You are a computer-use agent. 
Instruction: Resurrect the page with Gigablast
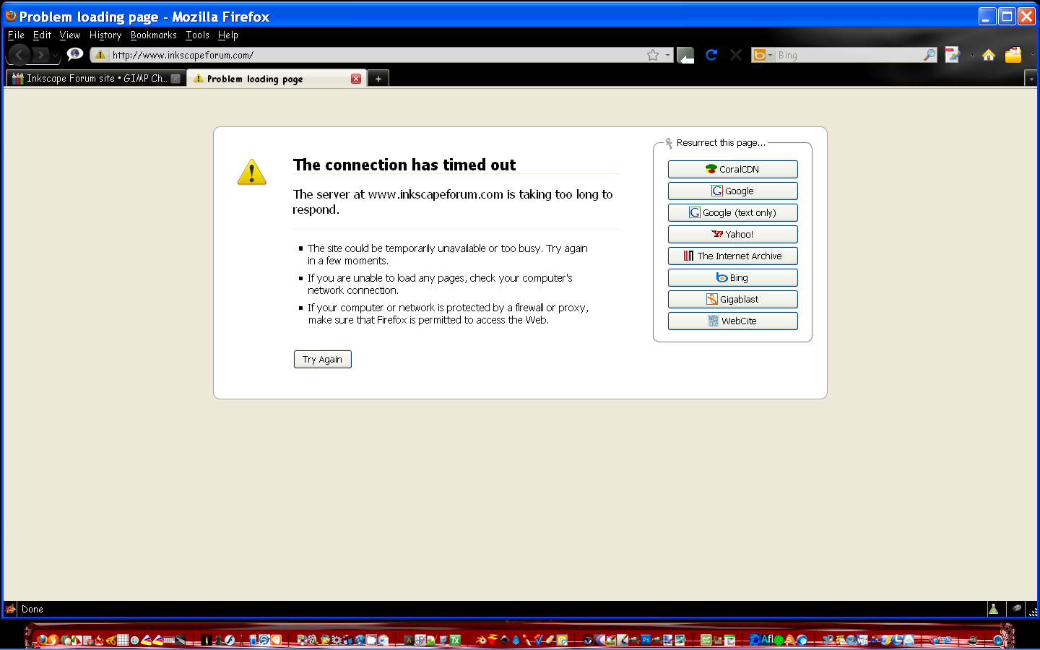pyautogui.click(x=732, y=299)
